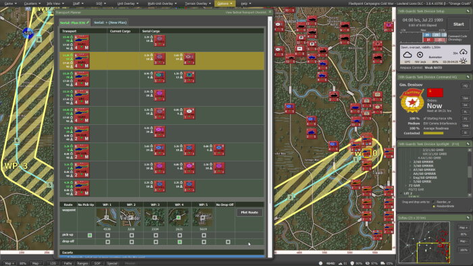Click the Paths button in bottom bar
This screenshot has height=266, width=473.
[x=68, y=263]
